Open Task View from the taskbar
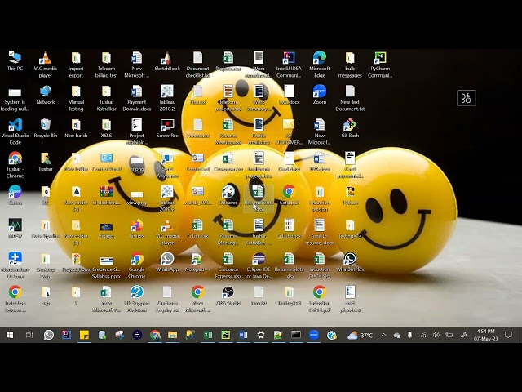This screenshot has width=522, height=392. [x=29, y=335]
